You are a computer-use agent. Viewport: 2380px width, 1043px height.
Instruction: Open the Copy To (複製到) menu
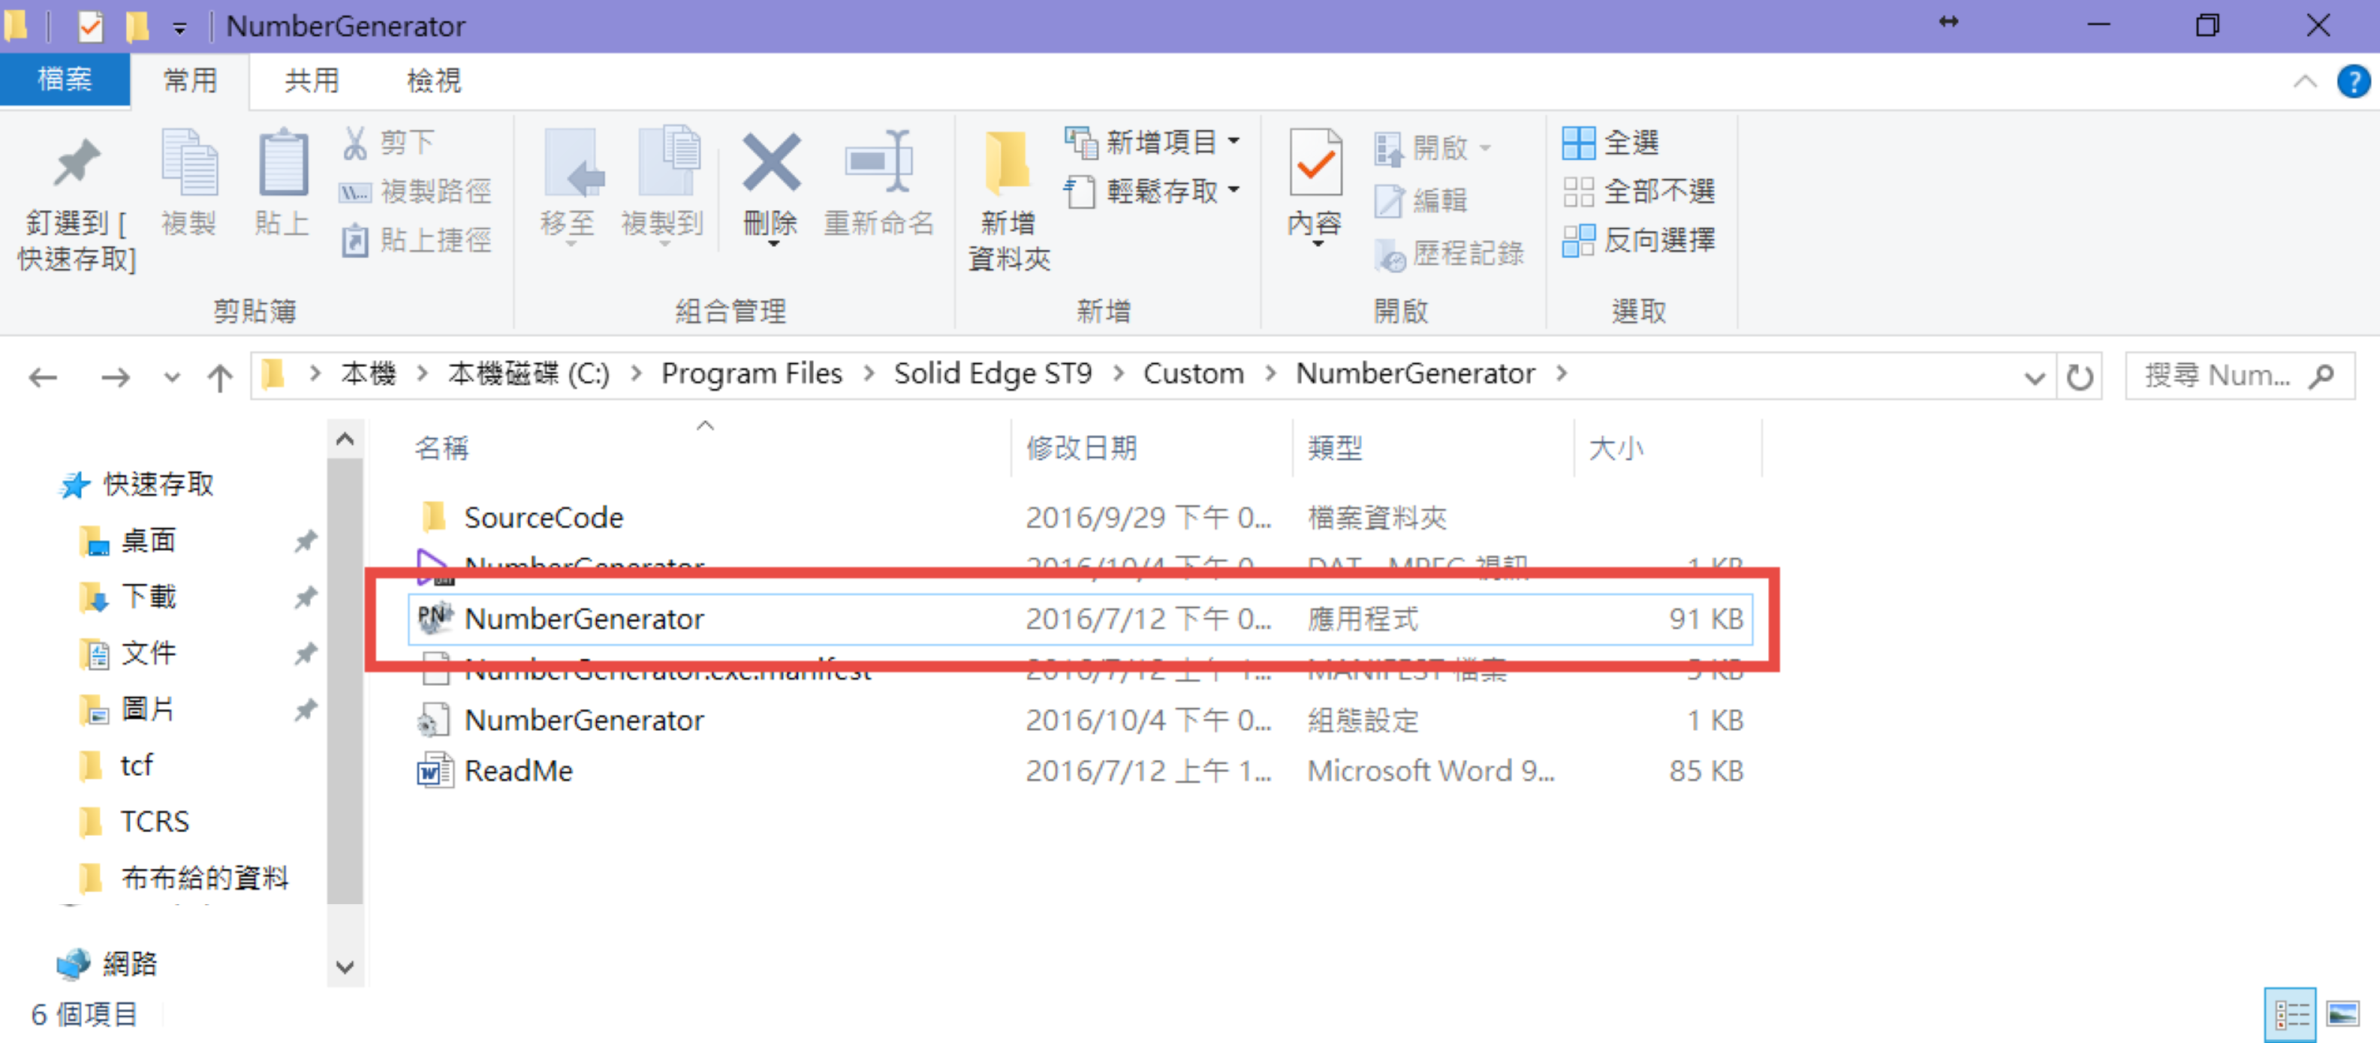(x=662, y=188)
